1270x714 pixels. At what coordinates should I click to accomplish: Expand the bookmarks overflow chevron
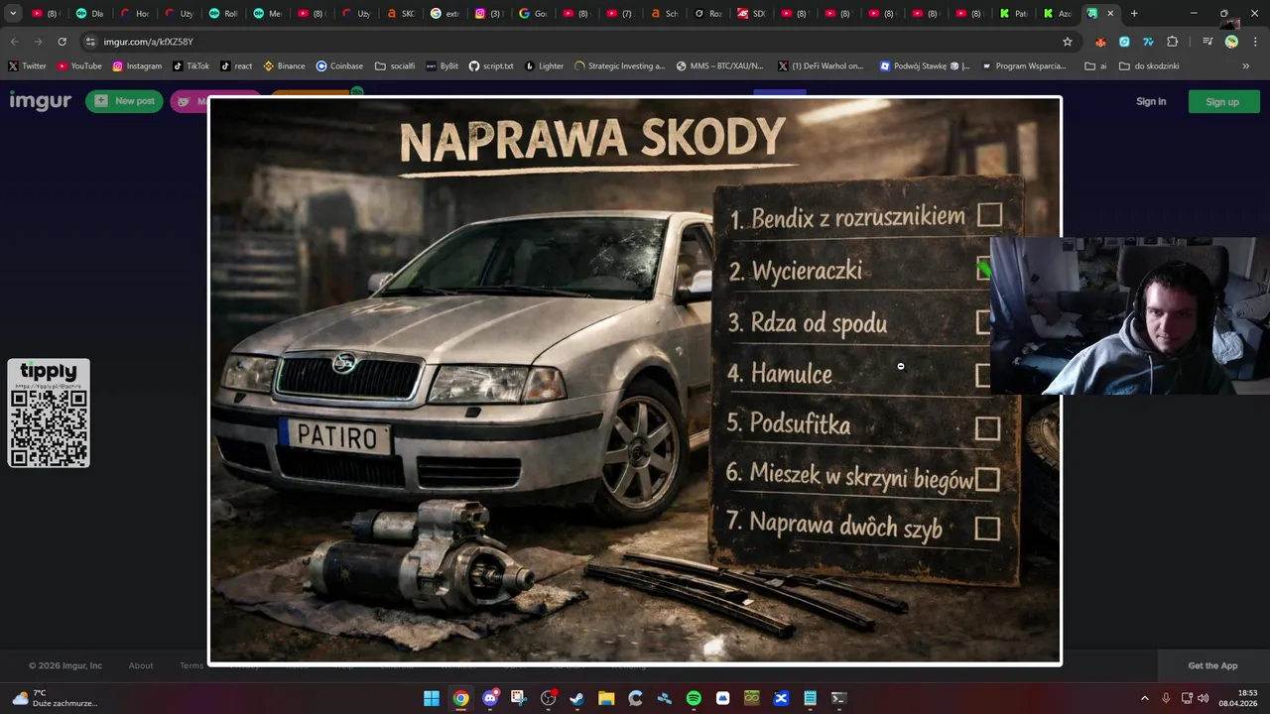point(1246,65)
